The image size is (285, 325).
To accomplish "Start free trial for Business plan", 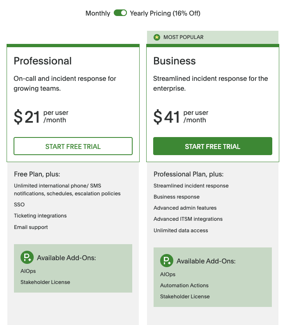I will click(x=213, y=146).
